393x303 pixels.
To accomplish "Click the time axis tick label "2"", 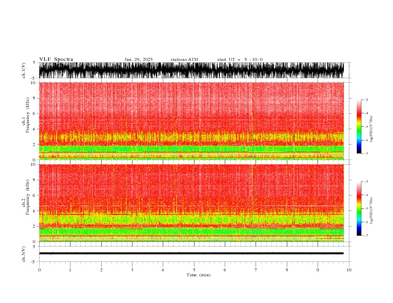I will (x=101, y=270).
